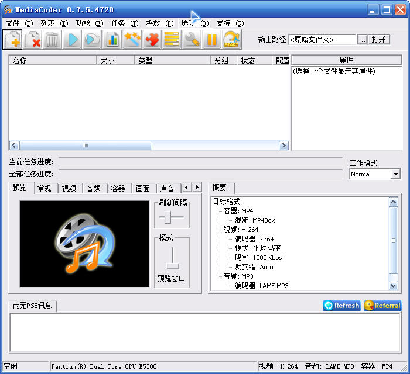Select the 目标格式 tree node
The image size is (410, 374).
tap(227, 202)
